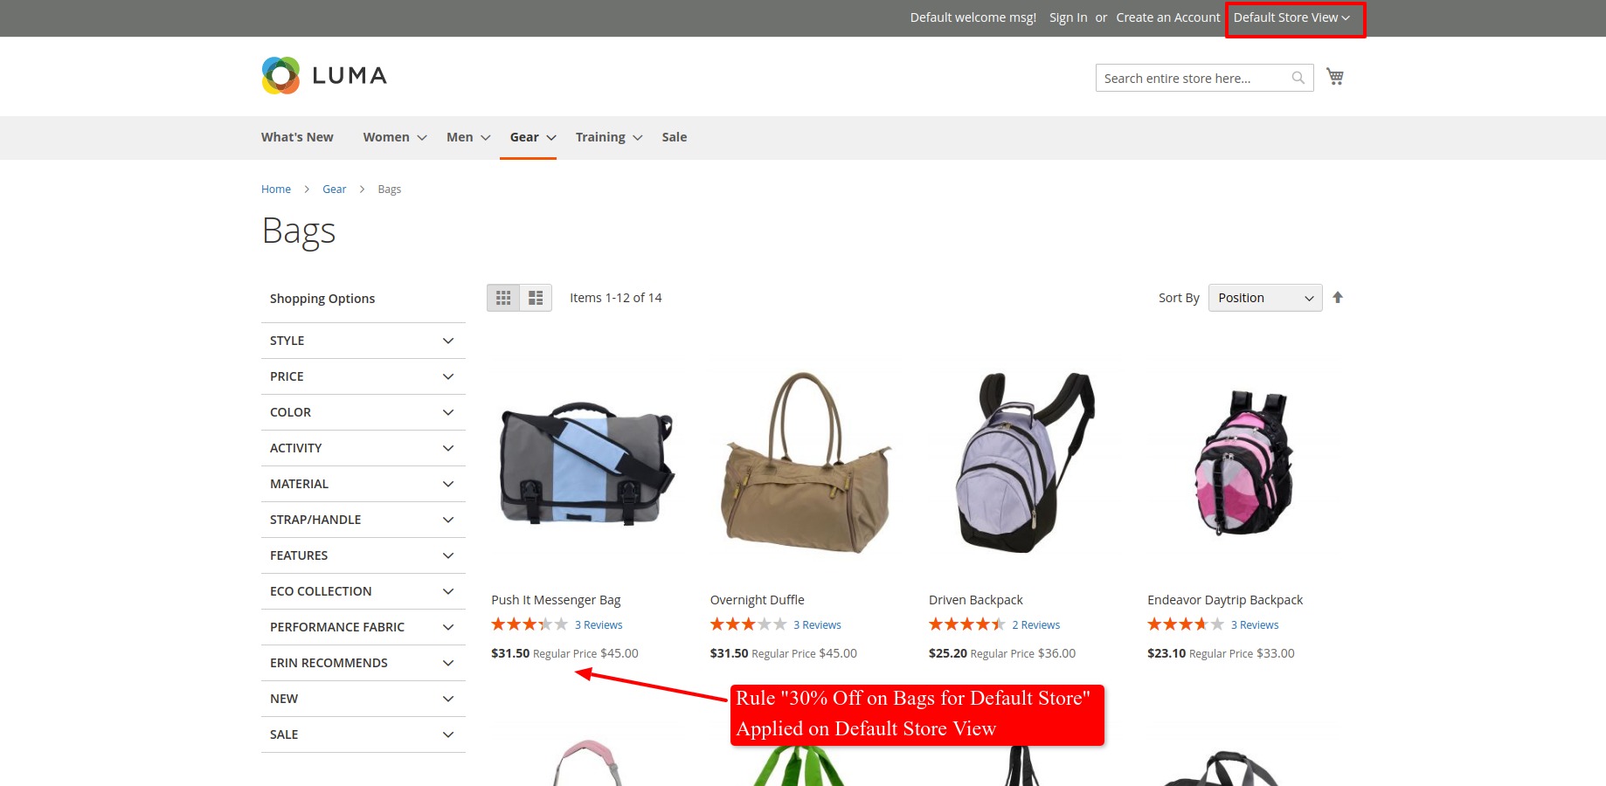Viewport: 1606px width, 786px height.
Task: Click Endeavor Daytrip Backpack image
Action: point(1243,464)
